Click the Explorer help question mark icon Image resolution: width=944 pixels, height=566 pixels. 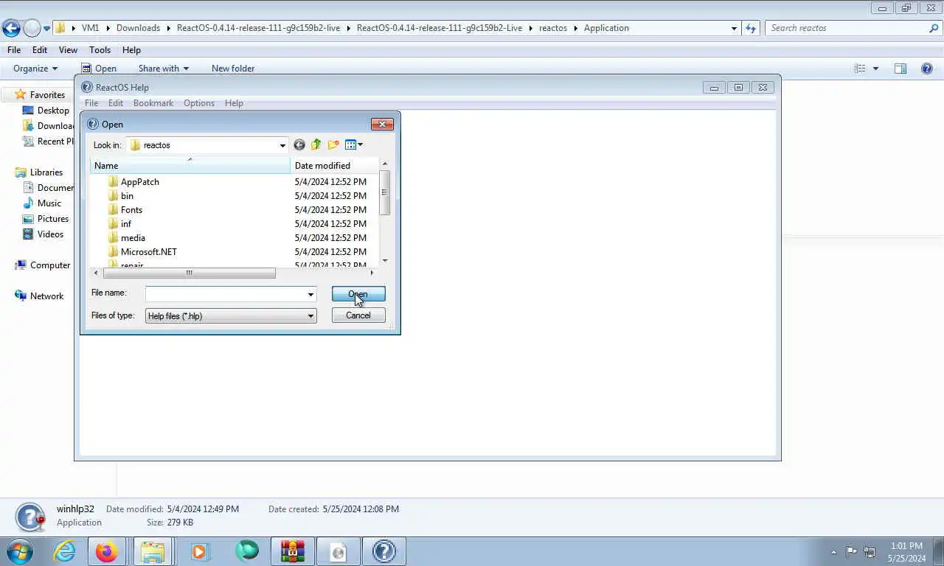927,69
